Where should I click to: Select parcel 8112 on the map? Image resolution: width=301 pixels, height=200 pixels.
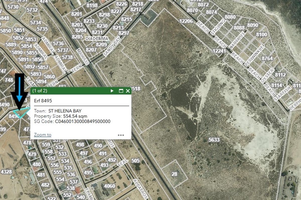(280, 75)
